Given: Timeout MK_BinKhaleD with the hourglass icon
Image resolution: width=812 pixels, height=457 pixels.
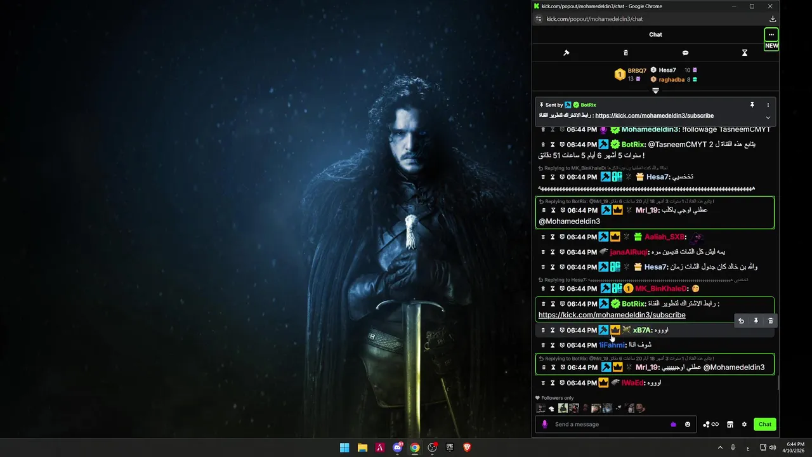Looking at the screenshot, I should click(x=553, y=289).
